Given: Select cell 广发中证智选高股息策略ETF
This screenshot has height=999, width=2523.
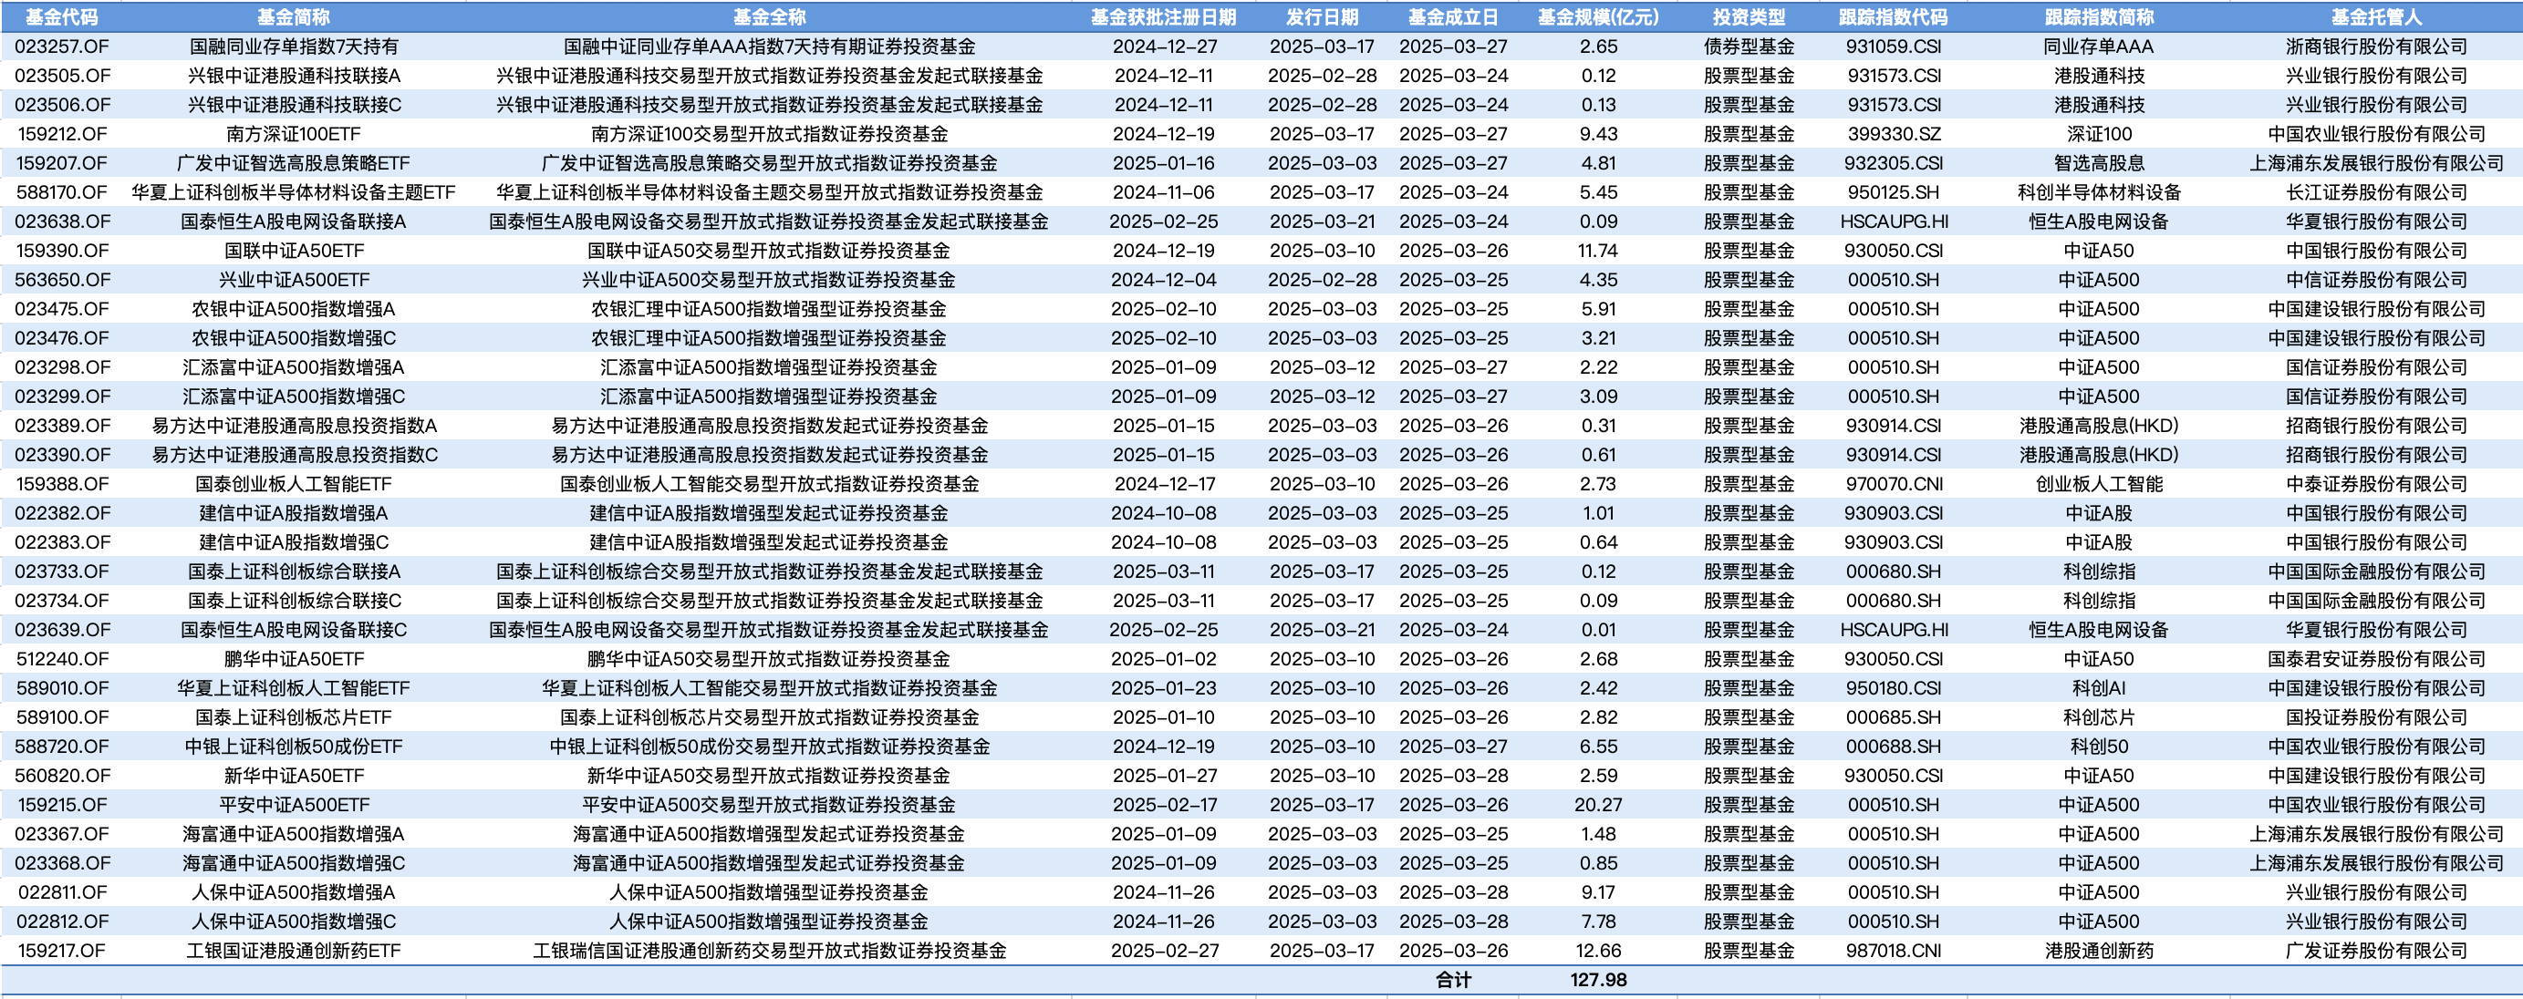Looking at the screenshot, I should tap(293, 163).
